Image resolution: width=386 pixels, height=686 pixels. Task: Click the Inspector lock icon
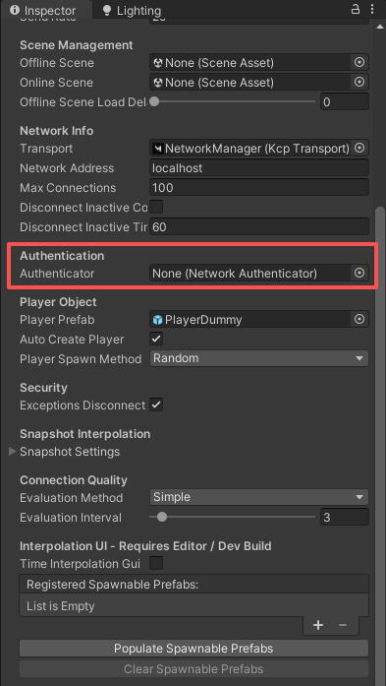(356, 10)
